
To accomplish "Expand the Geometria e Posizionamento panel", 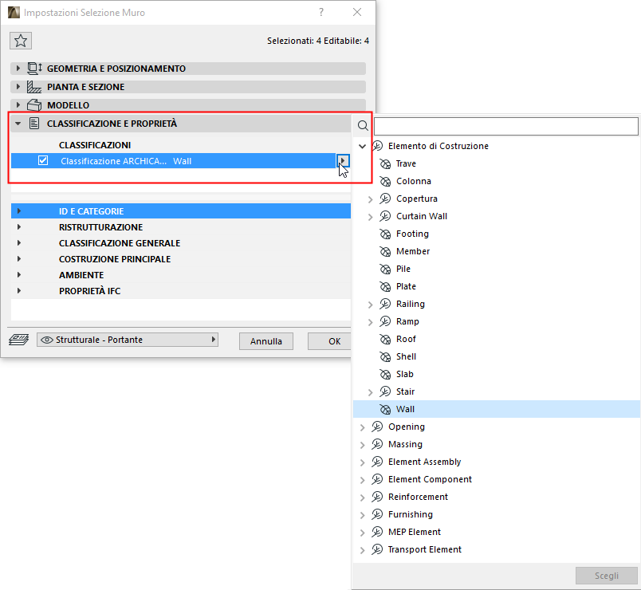I will tap(18, 69).
